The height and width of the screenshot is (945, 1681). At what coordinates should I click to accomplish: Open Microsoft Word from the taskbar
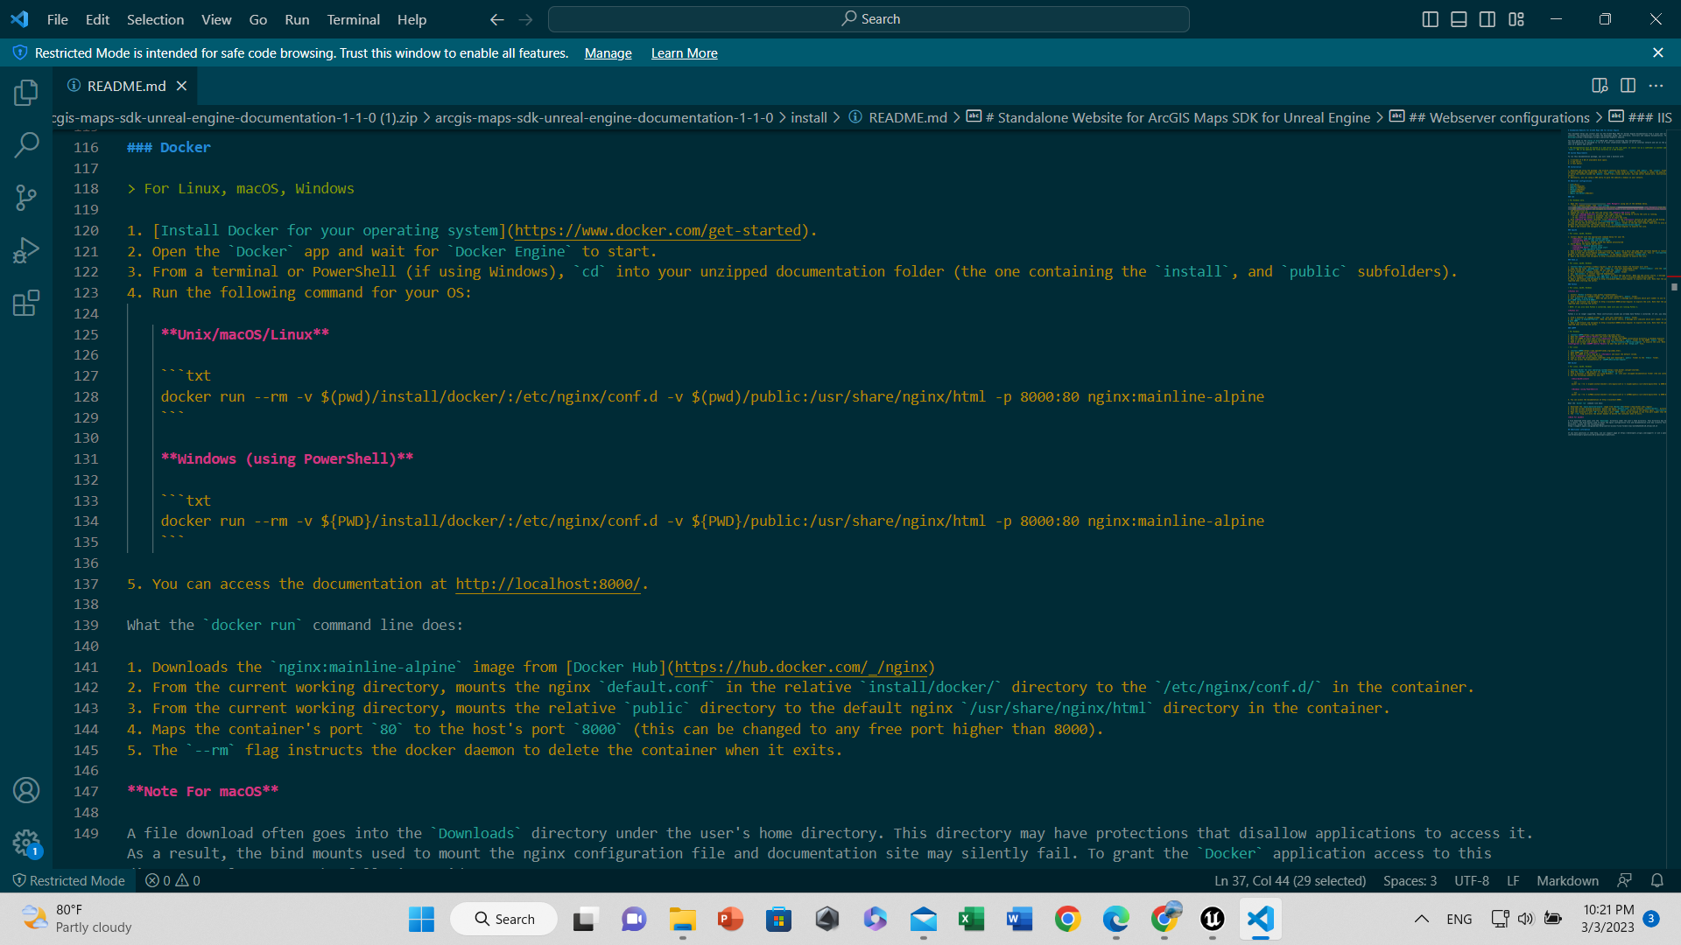(1019, 919)
